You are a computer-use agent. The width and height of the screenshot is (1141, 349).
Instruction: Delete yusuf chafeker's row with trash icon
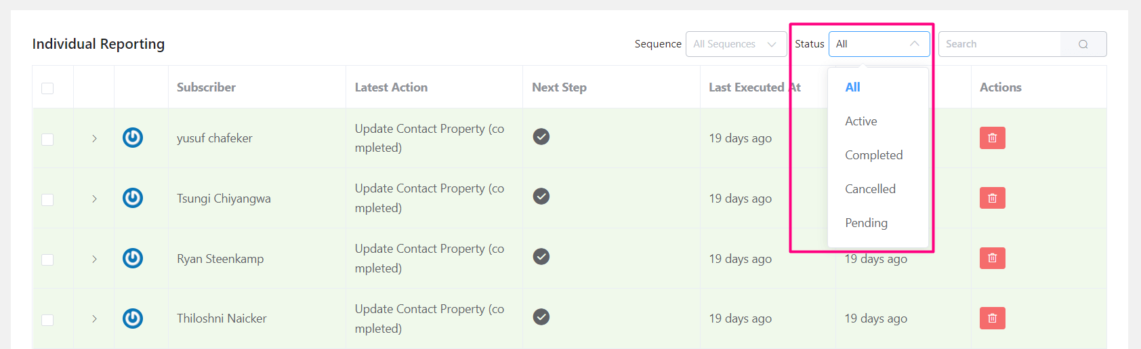click(992, 138)
